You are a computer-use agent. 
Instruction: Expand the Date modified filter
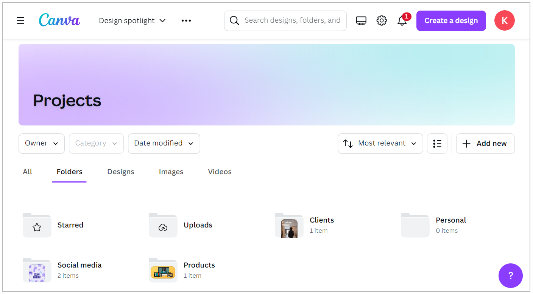pos(164,143)
